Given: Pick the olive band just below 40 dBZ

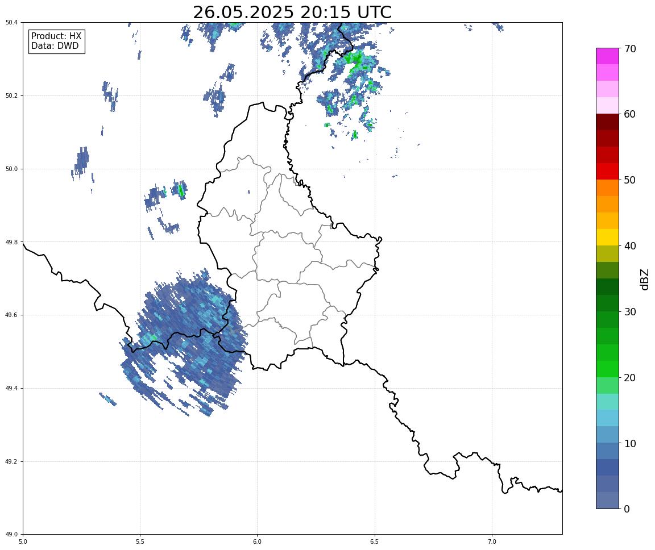Looking at the screenshot, I should [607, 254].
